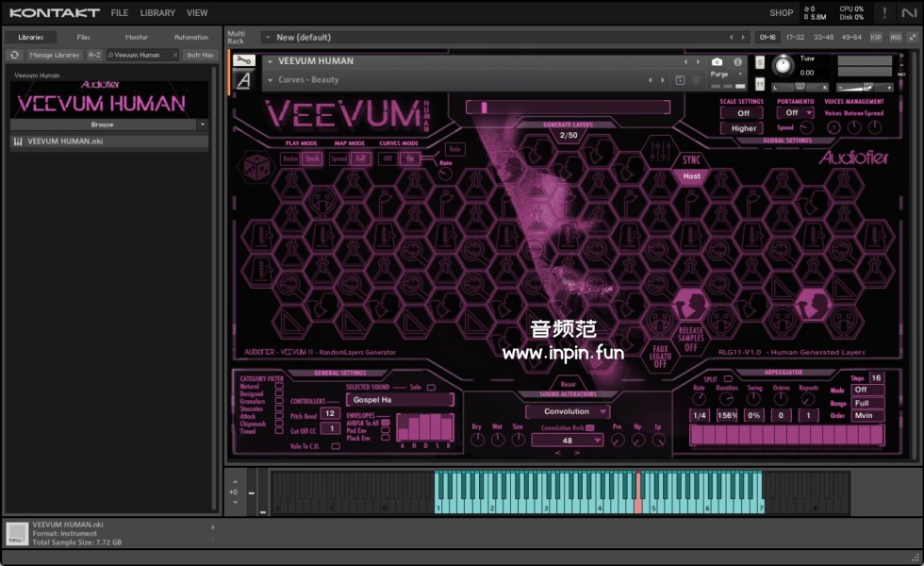Click the scale settings Higher button
This screenshot has width=924, height=566.
(744, 128)
